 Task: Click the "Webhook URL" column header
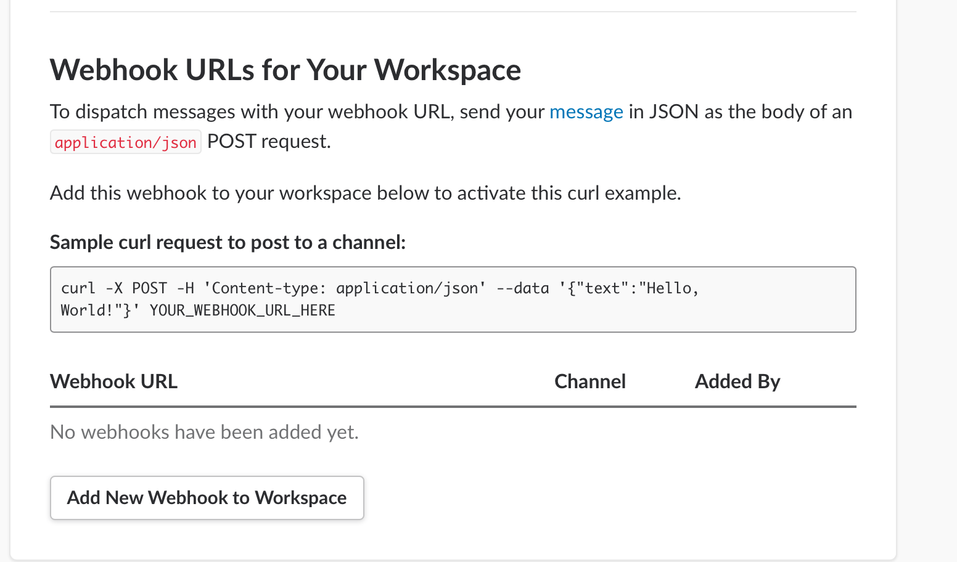pos(113,381)
